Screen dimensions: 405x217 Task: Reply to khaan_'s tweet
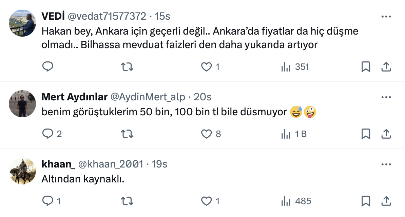click(48, 201)
